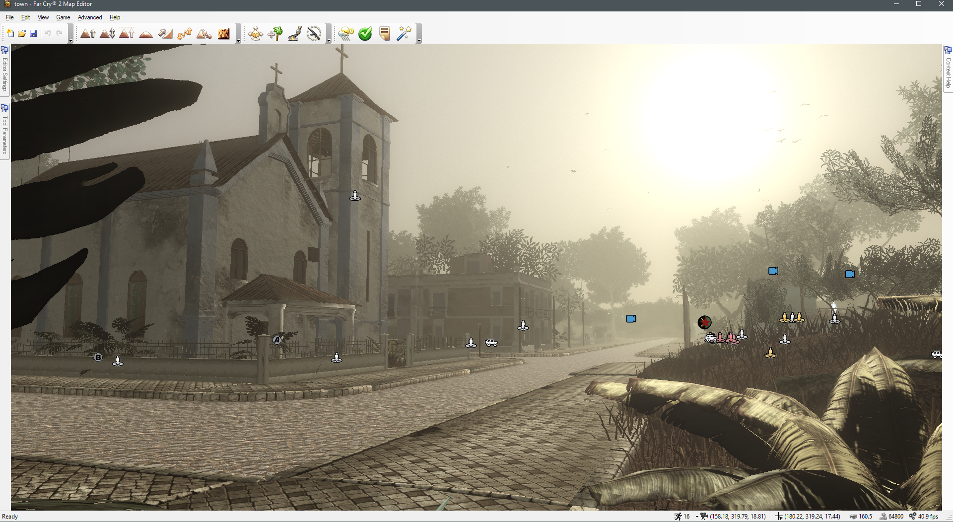Expand the object toolbar overflow arrow
This screenshot has width=953, height=522.
tap(329, 39)
